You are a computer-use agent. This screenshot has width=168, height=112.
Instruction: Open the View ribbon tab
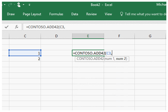tap(108, 14)
